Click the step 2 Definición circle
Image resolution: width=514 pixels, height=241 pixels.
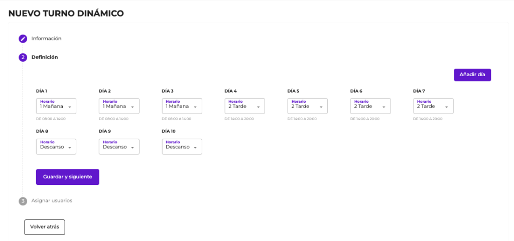click(x=23, y=58)
